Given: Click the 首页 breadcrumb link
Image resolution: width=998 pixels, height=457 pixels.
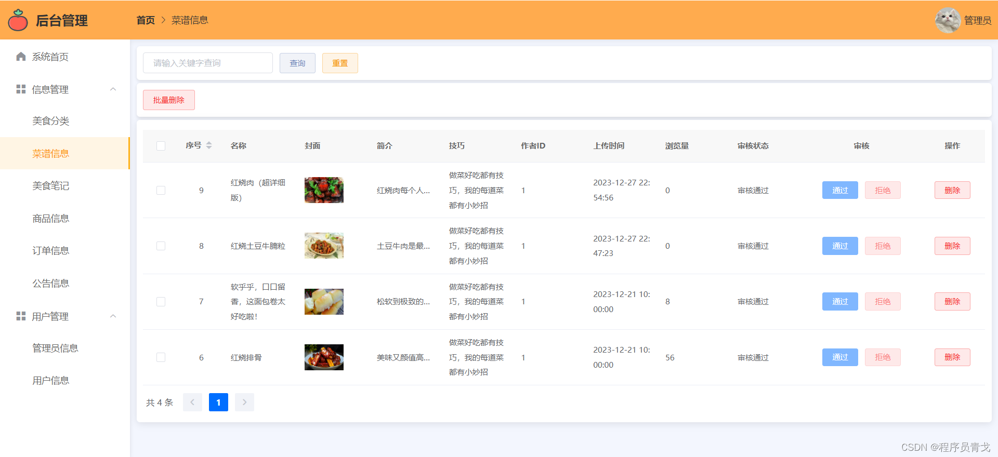Looking at the screenshot, I should click(146, 20).
